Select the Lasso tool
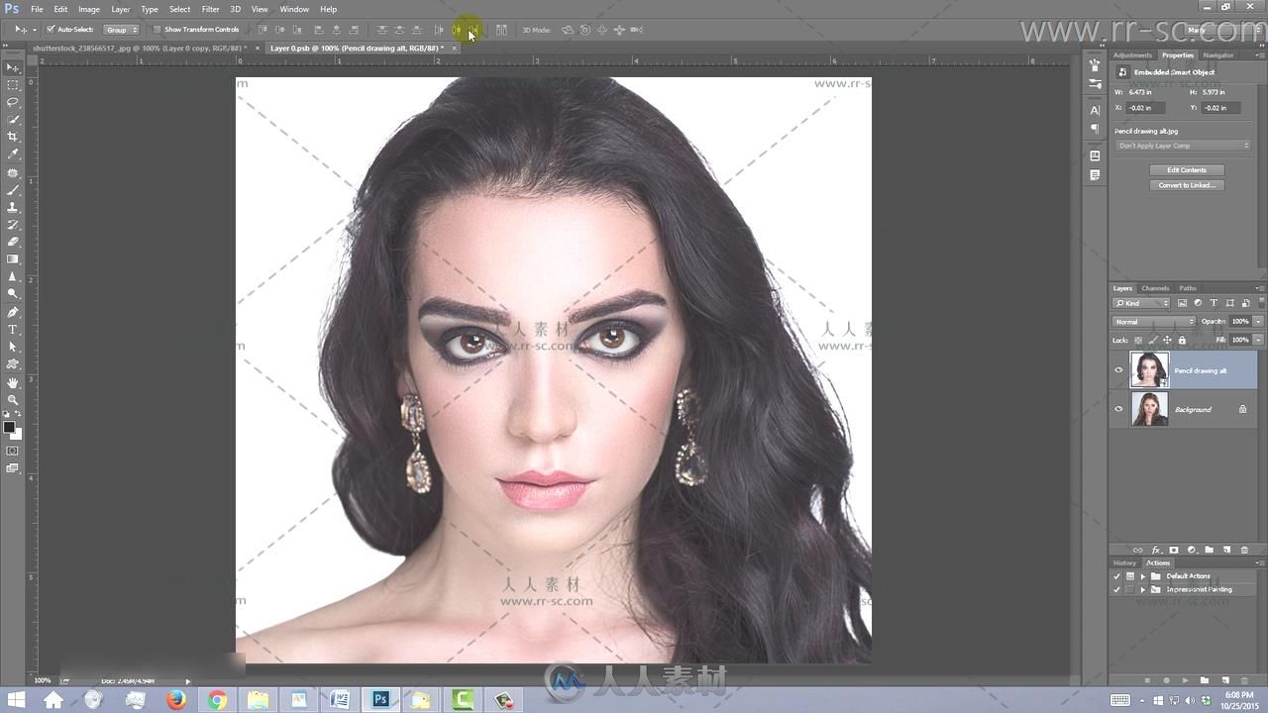1268x713 pixels. [13, 102]
